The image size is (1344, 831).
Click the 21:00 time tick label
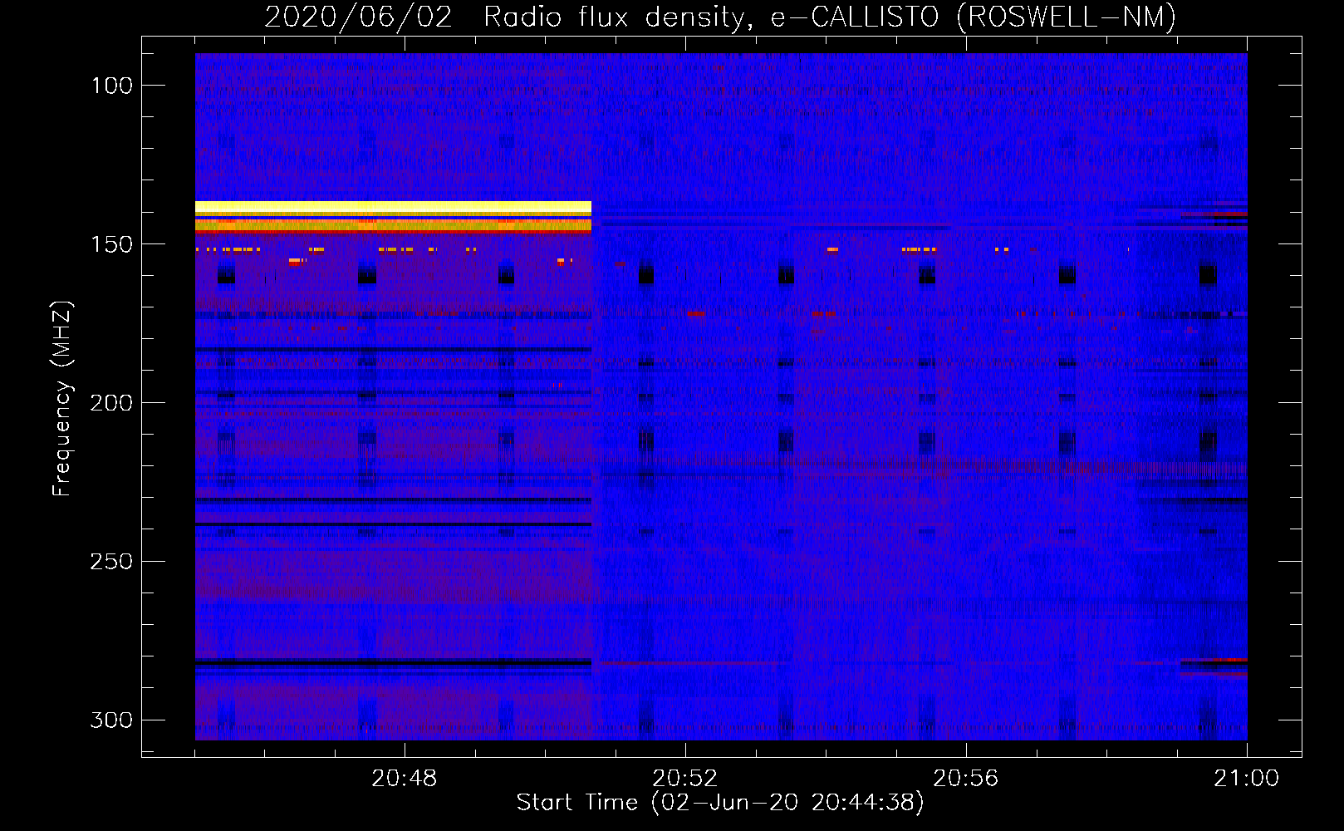[1247, 779]
